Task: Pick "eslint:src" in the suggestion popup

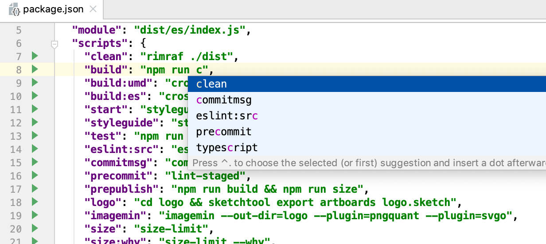Action: pos(227,116)
